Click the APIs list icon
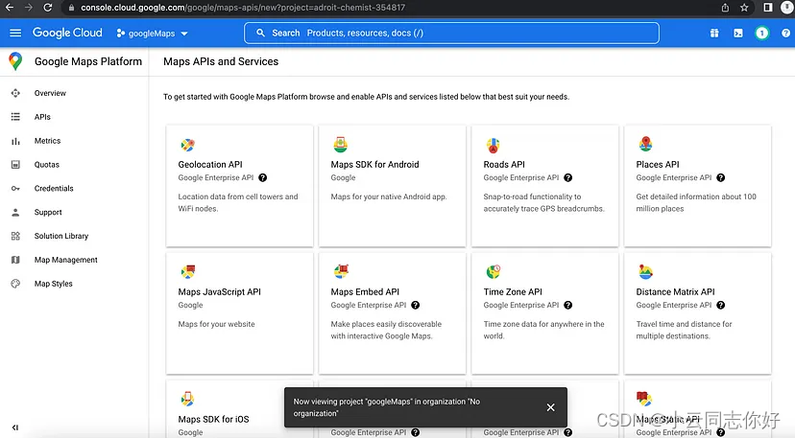Viewport: 795px width, 438px height. [15, 117]
